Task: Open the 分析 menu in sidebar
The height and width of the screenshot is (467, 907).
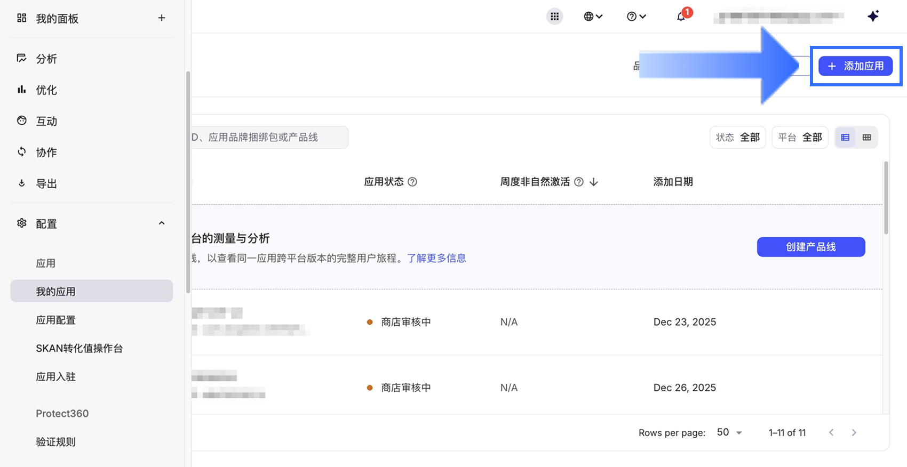Action: pyautogui.click(x=46, y=59)
